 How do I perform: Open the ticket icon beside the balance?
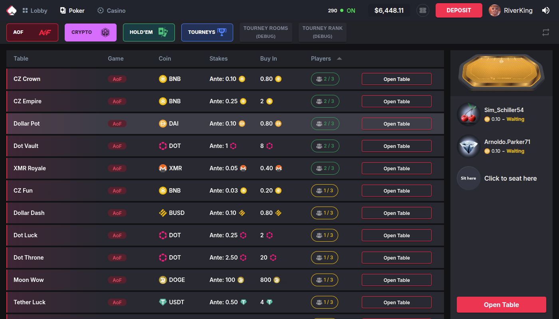(422, 10)
